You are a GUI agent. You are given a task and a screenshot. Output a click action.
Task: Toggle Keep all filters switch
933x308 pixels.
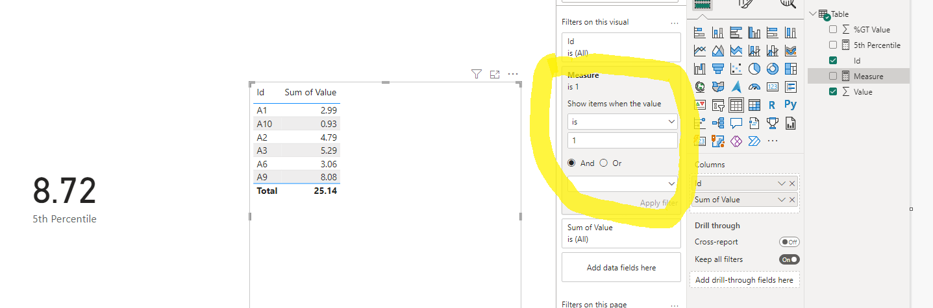(790, 259)
